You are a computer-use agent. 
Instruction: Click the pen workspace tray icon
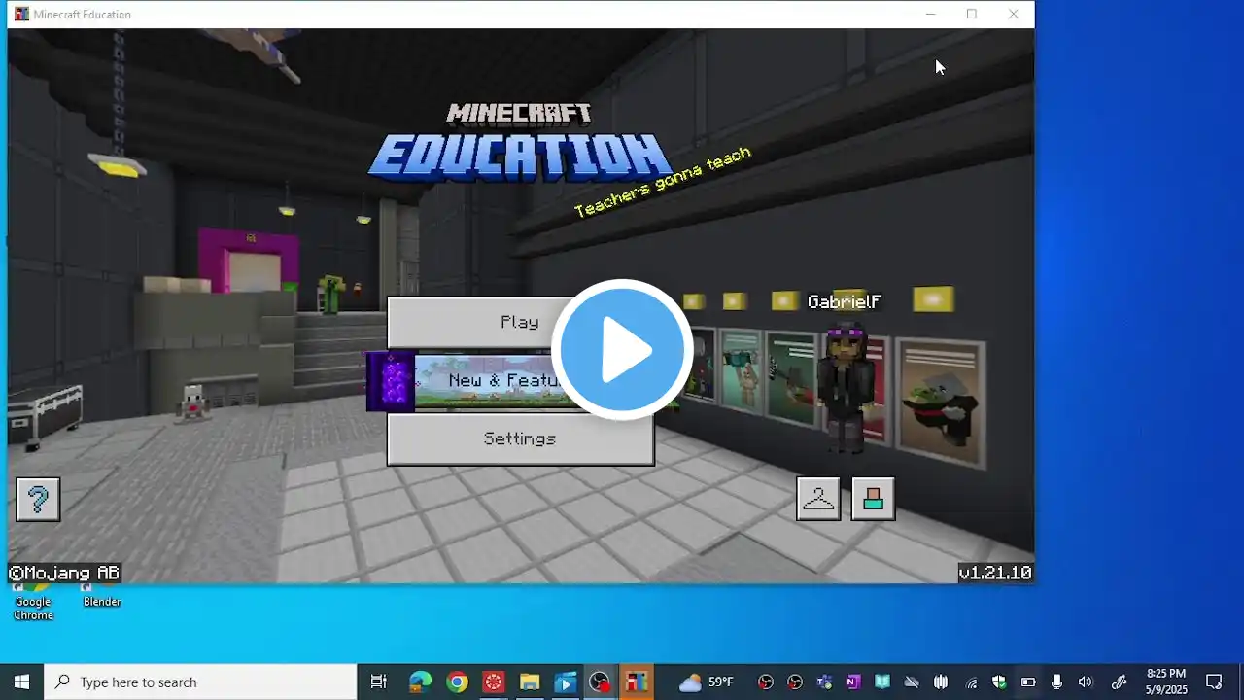click(1119, 682)
